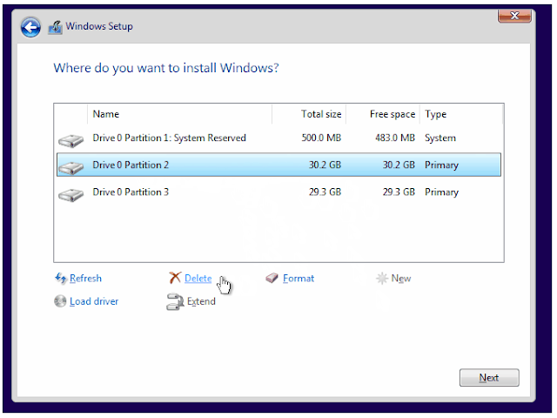The width and height of the screenshot is (557, 418).
Task: Click the Extend drive icon
Action: click(175, 302)
